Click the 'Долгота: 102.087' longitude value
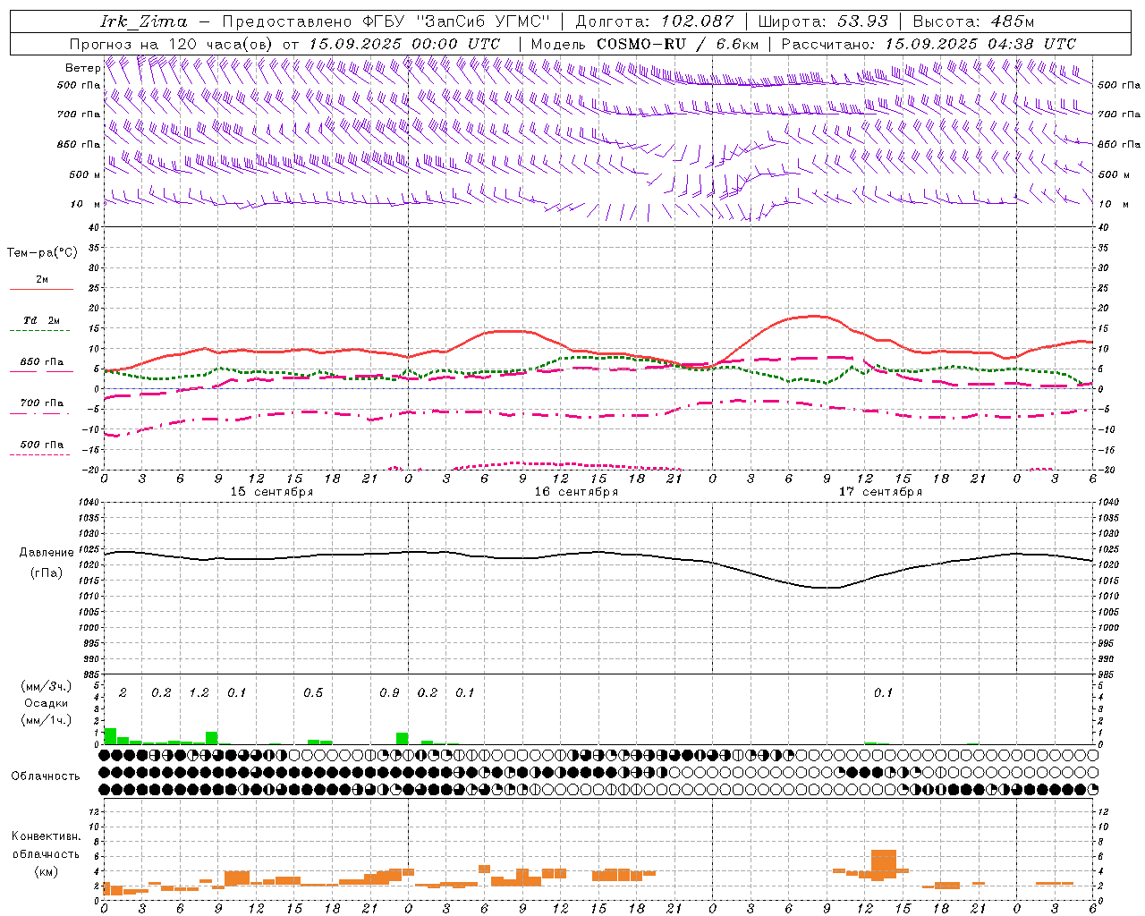Image resolution: width=1145 pixels, height=916 pixels. pos(654,21)
